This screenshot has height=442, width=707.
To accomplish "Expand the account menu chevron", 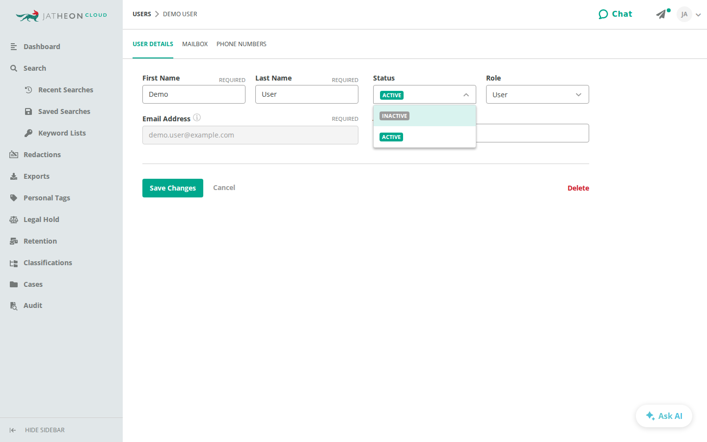I will 698,15.
